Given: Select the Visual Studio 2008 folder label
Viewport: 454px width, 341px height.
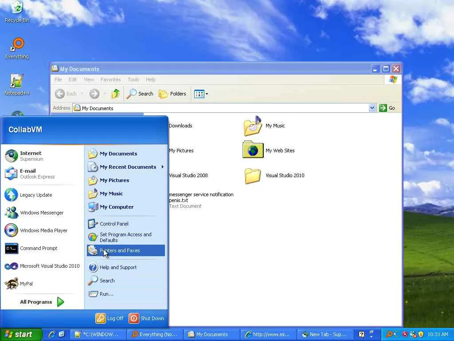Looking at the screenshot, I should point(188,175).
